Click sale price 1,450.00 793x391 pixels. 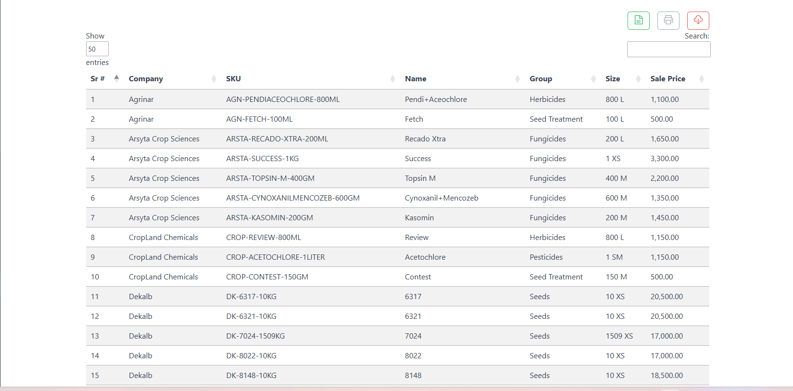pos(665,218)
